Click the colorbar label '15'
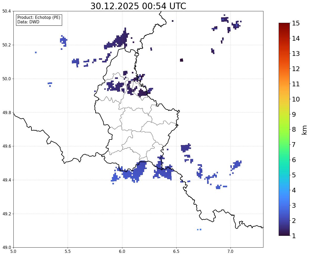This screenshot has width=310, height=256. point(296,23)
